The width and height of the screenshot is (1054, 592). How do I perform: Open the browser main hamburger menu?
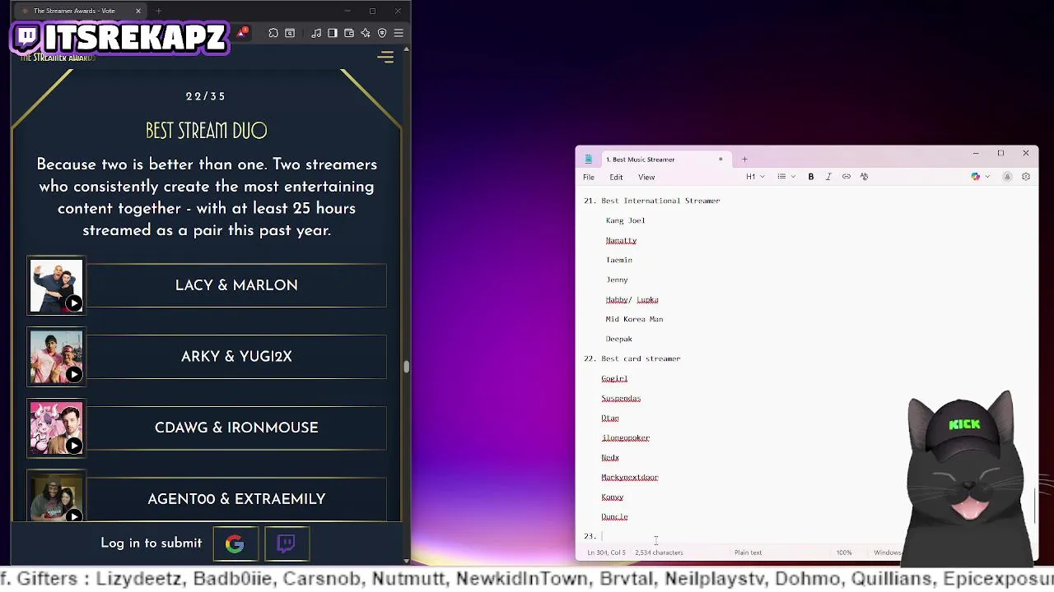(x=399, y=33)
